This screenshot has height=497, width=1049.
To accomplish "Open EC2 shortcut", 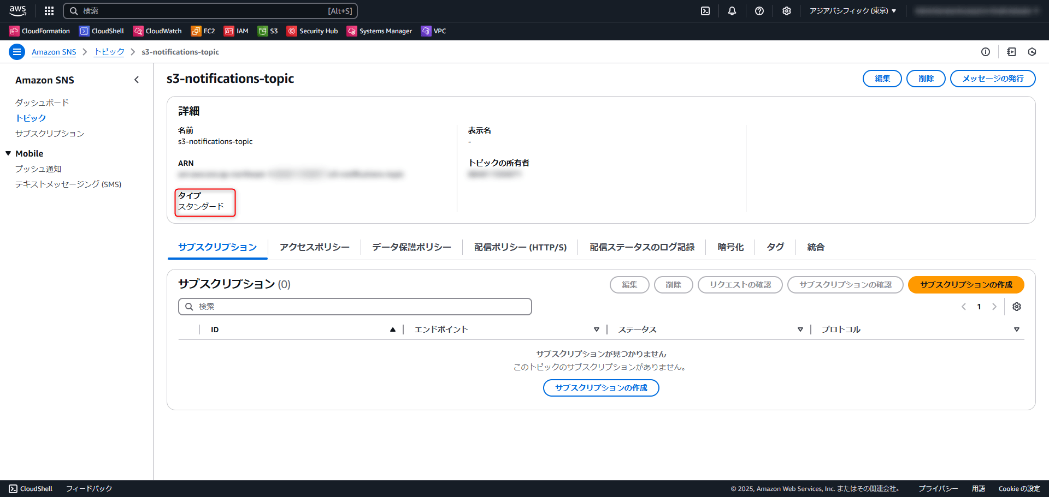I will [203, 31].
